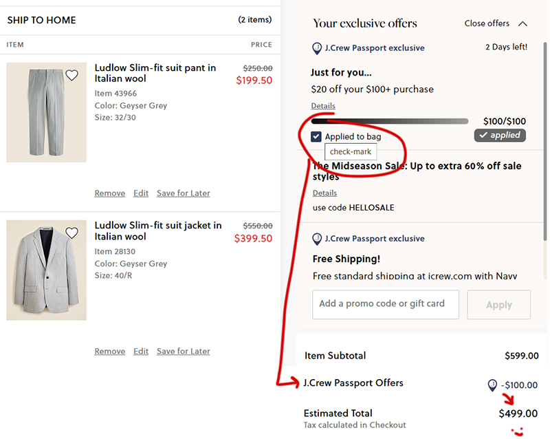Click the Passport pin icon beside first exclusive
Viewport: 550px width, 439px height.
pos(317,48)
